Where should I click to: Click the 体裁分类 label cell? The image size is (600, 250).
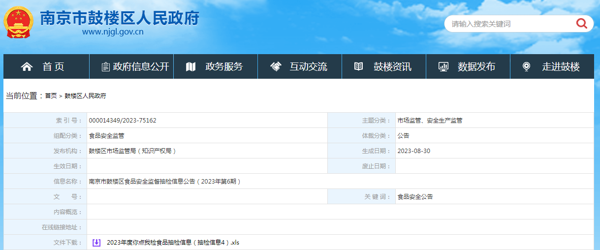tap(362, 136)
